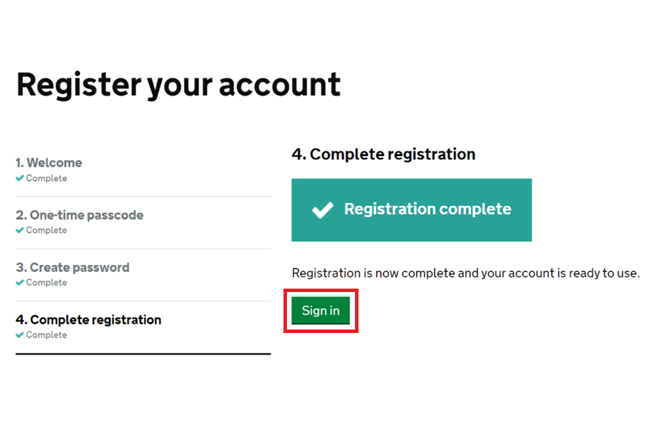
Task: Click the Complete status under step 4 in sidebar
Action: point(47,335)
